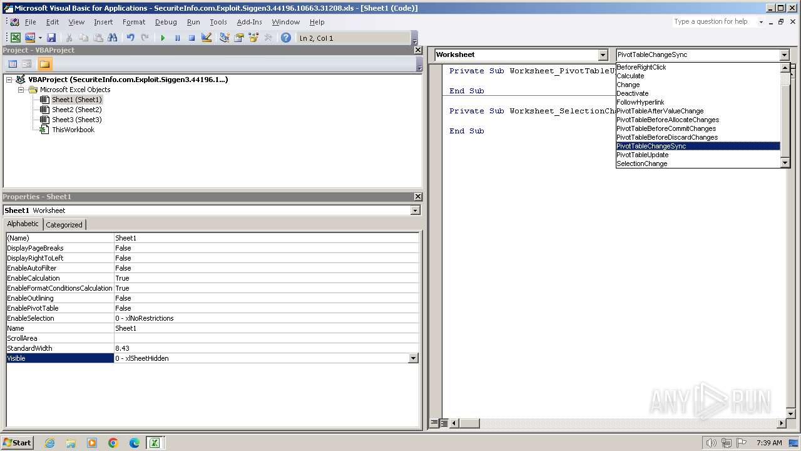Select Sheet3 (Sheet3) in project tree

coord(76,120)
